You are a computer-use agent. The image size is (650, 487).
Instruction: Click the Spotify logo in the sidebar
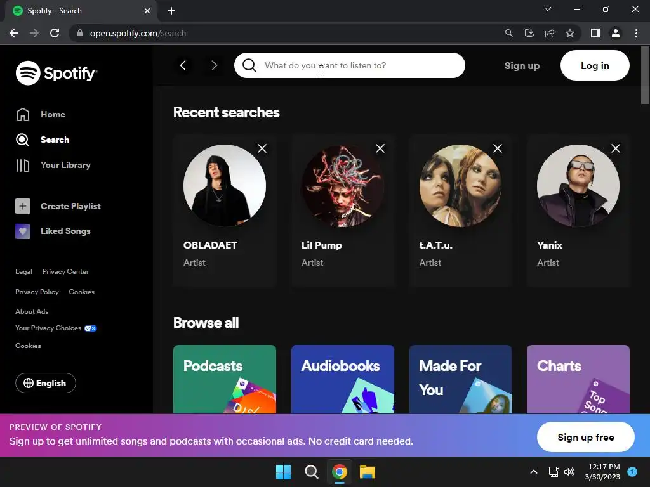[x=56, y=73]
